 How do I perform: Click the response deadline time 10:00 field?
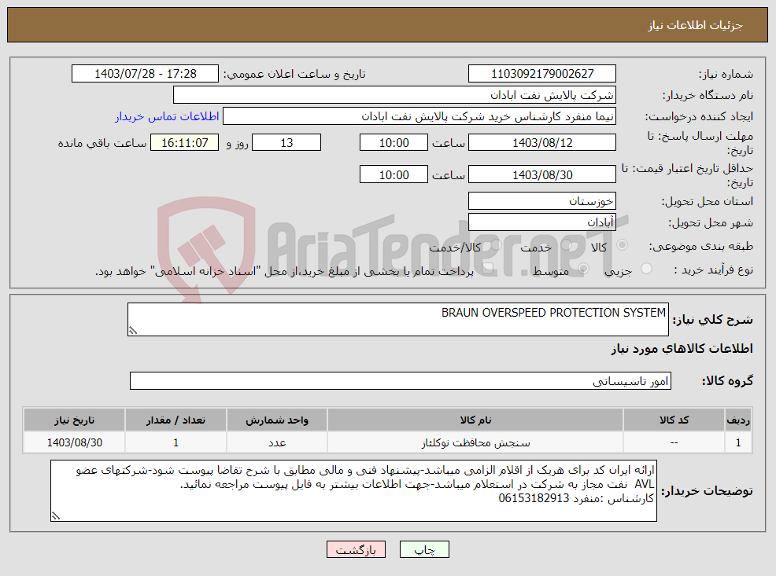[x=394, y=142]
